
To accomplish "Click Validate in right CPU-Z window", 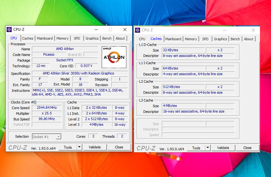I will [x=223, y=148].
